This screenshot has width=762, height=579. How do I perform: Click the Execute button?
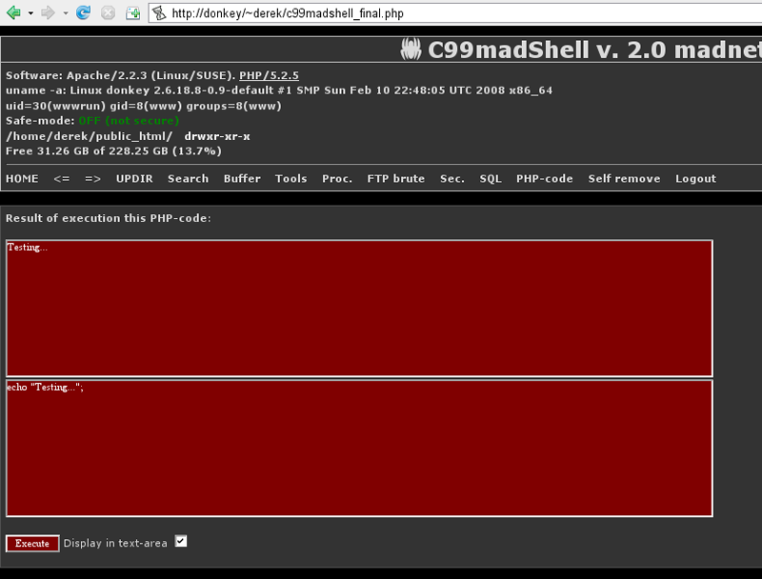coord(32,544)
